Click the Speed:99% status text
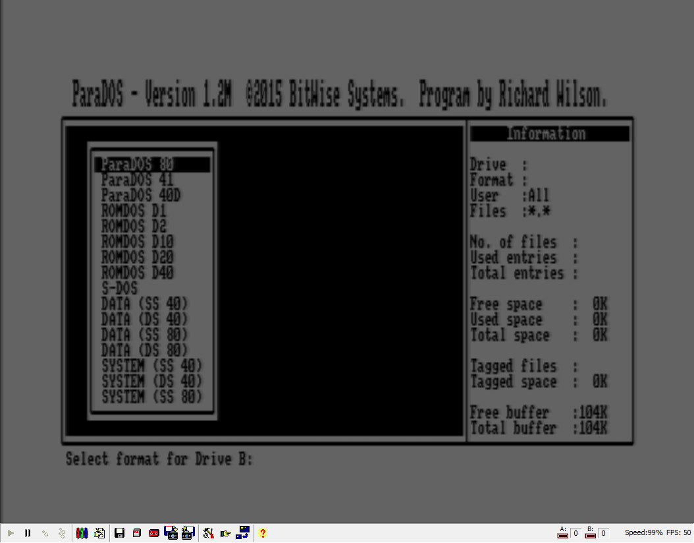This screenshot has height=543, width=694. (643, 533)
